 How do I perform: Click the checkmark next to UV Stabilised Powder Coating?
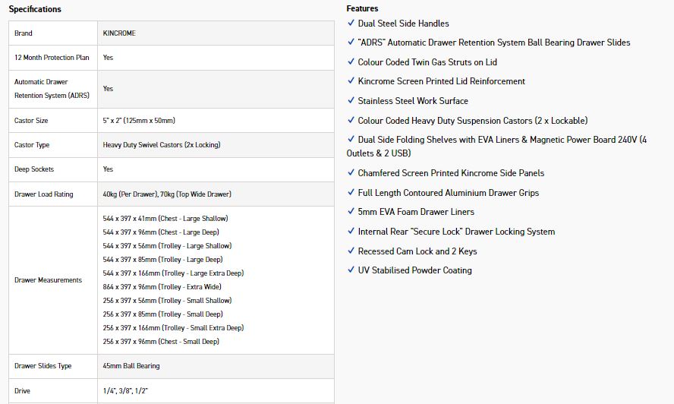pyautogui.click(x=351, y=270)
